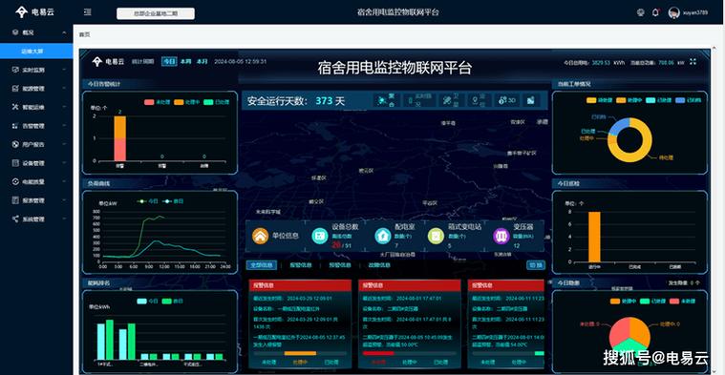Select the 今日 statistics period tab
Image resolution: width=725 pixels, height=375 pixels.
[169, 61]
